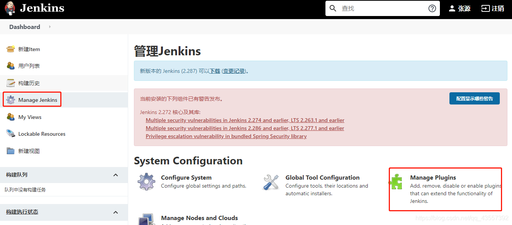Viewport: 512px width, 225px height.
Task: Click the Manage Jenkins gear icon in sidebar
Action: (x=11, y=100)
